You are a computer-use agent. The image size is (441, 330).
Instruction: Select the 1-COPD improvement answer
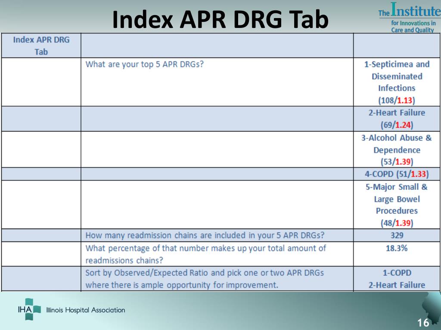(x=397, y=273)
